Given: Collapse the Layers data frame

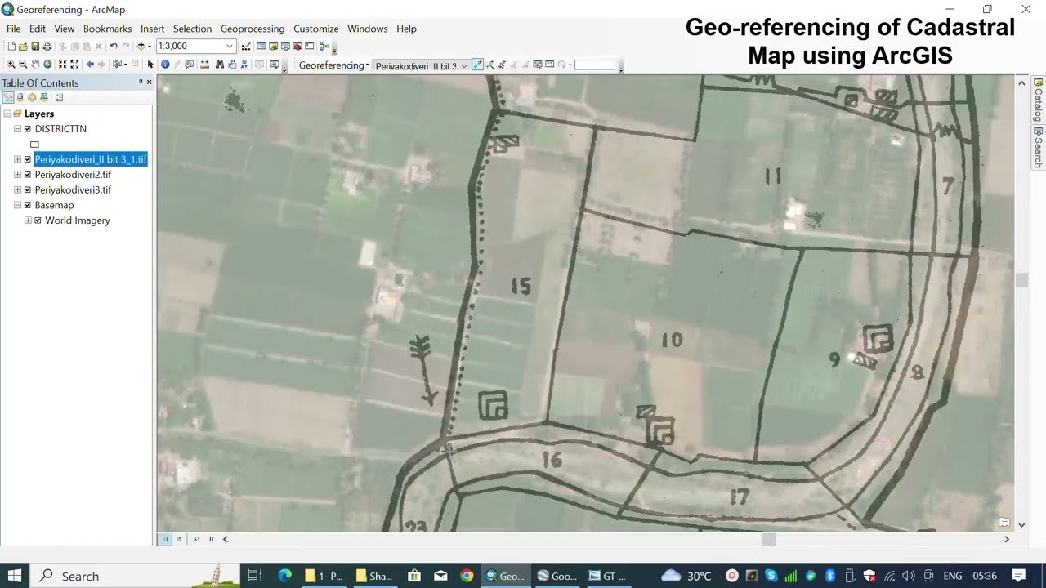Looking at the screenshot, I should coord(7,114).
